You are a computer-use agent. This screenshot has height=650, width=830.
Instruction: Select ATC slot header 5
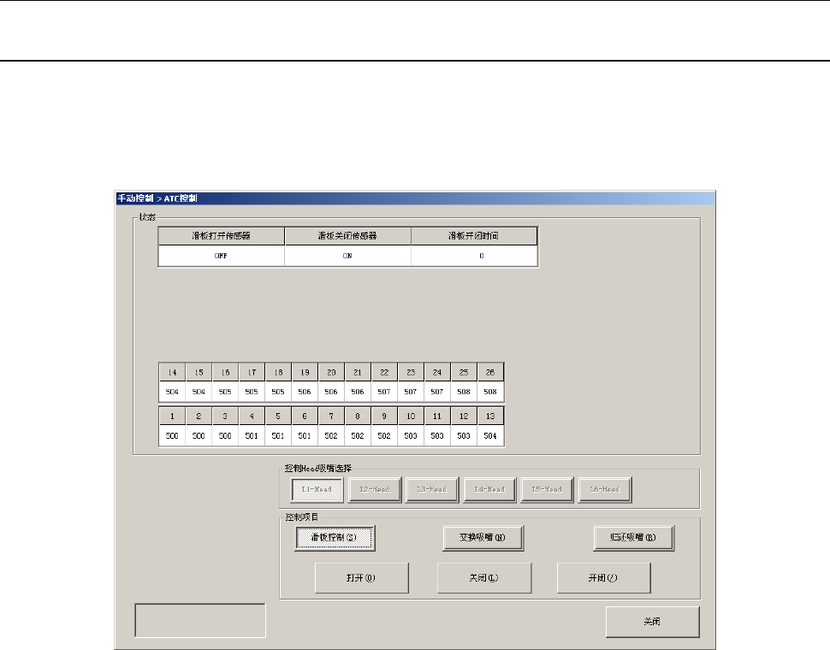click(x=278, y=417)
